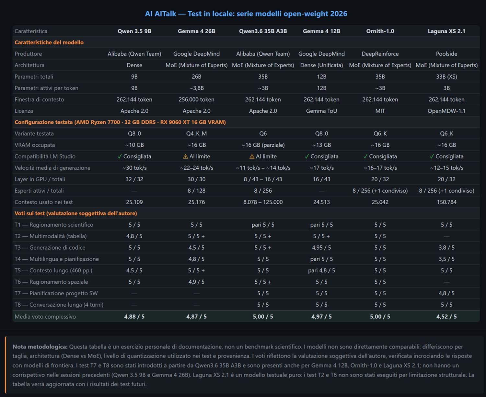The width and height of the screenshot is (486, 397).
Task: Click the 'Nota metodologica:' bold label
Action: coord(40,347)
